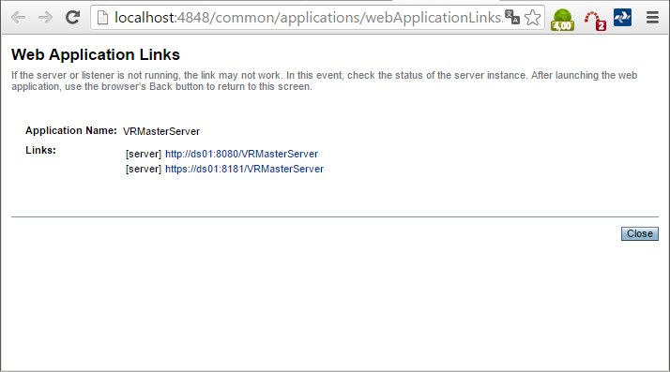
Task: Click the Web Application Links heading
Action: tap(96, 54)
